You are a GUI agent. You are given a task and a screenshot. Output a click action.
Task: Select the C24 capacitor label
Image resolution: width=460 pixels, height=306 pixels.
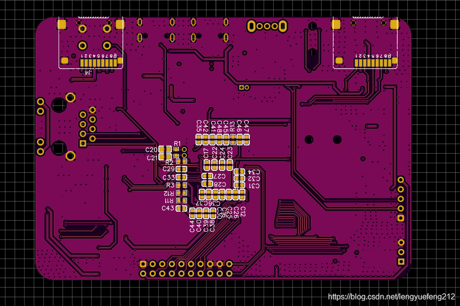click(x=222, y=153)
